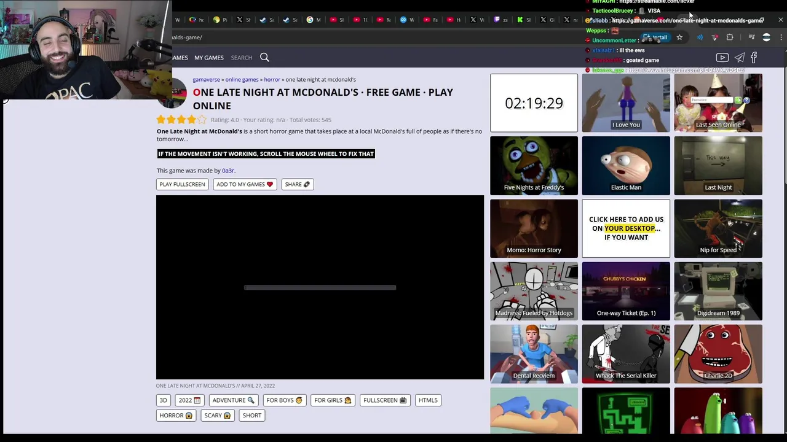Open Madness: Fueled by Hotdogs thumbnail
This screenshot has width=787, height=442.
point(534,291)
